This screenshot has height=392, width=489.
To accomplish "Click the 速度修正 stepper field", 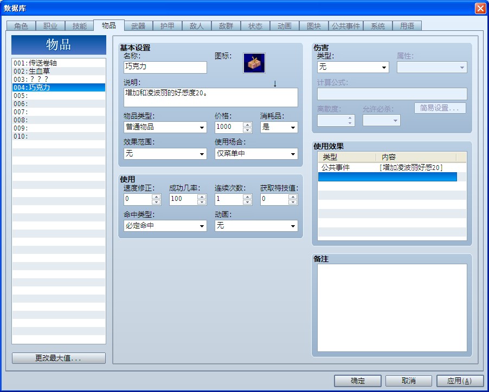I will click(142, 199).
